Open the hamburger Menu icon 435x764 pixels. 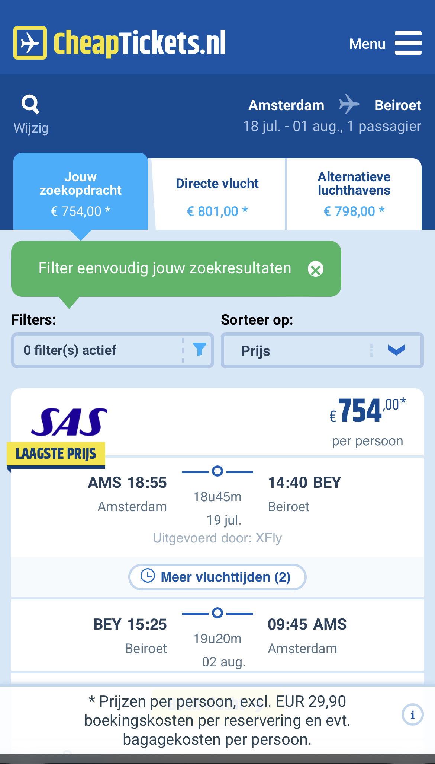click(408, 43)
